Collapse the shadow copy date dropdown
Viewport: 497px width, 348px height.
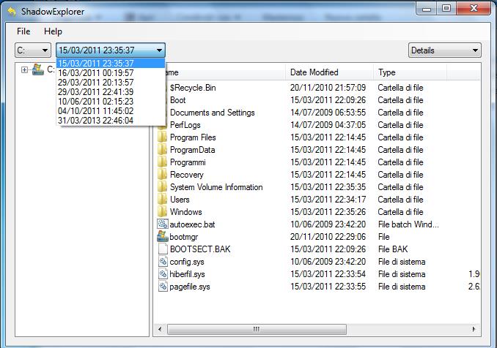pyautogui.click(x=111, y=50)
